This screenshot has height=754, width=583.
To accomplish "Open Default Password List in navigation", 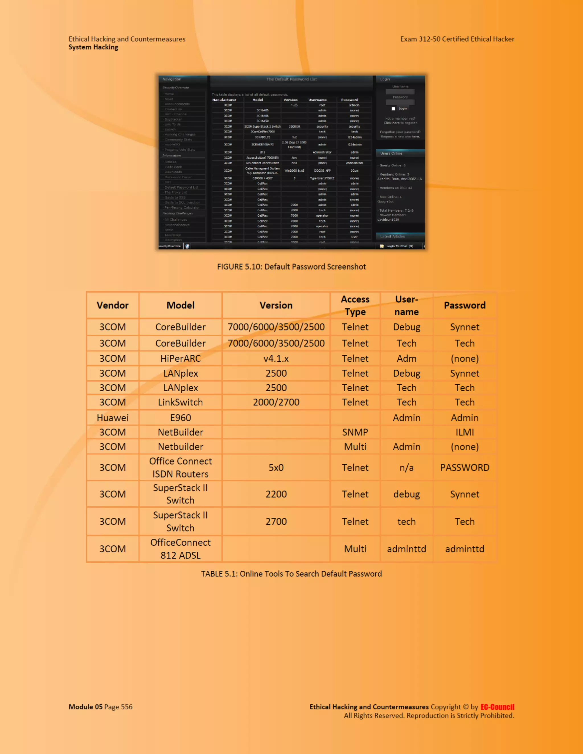I will (x=181, y=187).
